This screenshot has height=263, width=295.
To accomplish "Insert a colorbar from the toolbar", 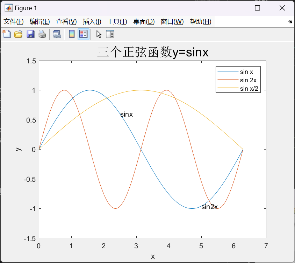I will pyautogui.click(x=72, y=34).
